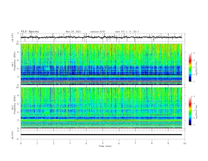
Task: Click the 'ch.3(V)' axis label
Action: [13, 135]
